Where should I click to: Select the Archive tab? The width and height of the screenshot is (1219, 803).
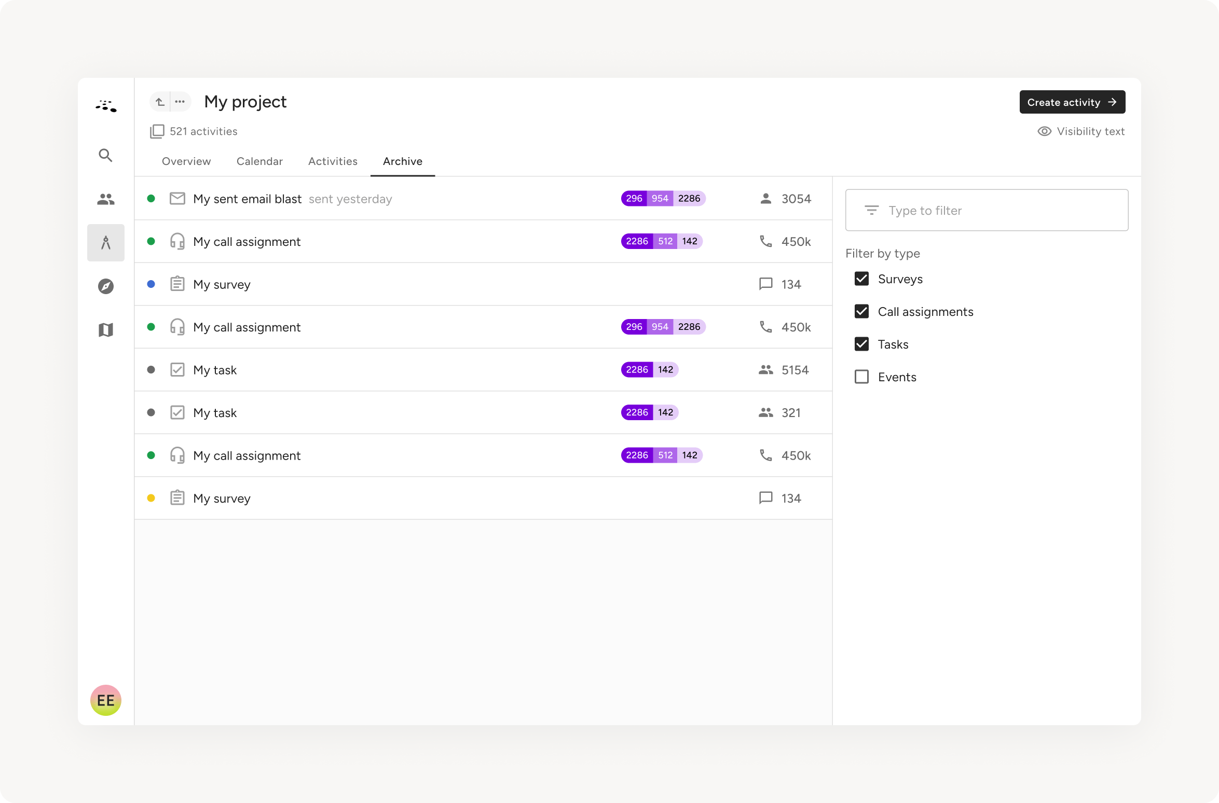coord(403,161)
